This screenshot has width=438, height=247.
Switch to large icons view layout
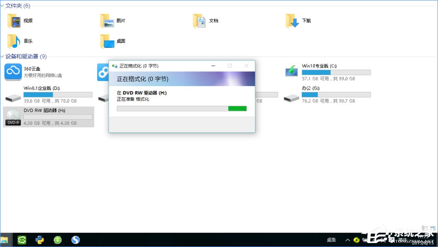(x=433, y=228)
